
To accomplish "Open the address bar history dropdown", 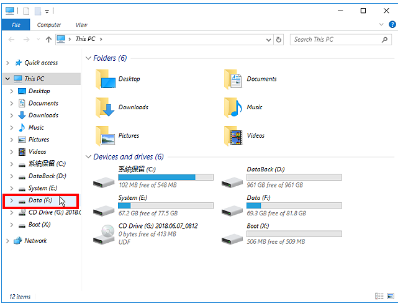I will (268, 40).
